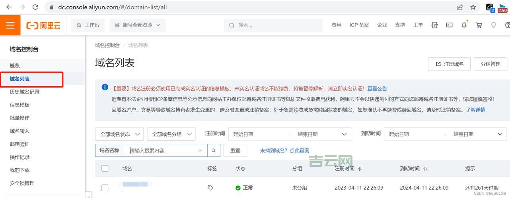Click the search magnifier button beside domain input

[x=214, y=150]
